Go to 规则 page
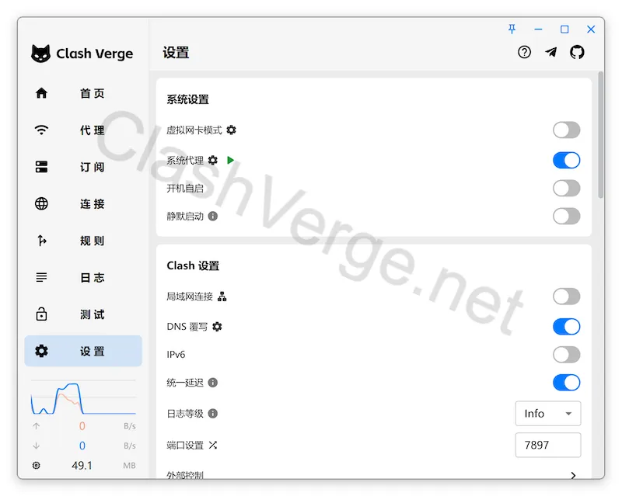Viewport: 622px width, 496px height. pyautogui.click(x=83, y=241)
